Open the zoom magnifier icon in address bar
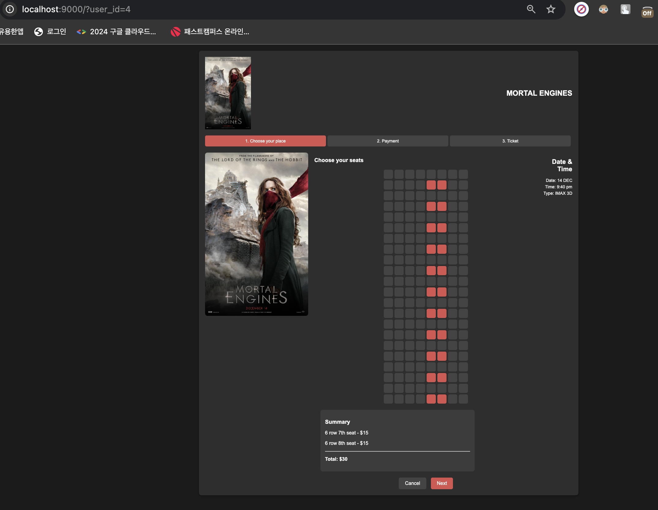Image resolution: width=658 pixels, height=510 pixels. [x=531, y=9]
